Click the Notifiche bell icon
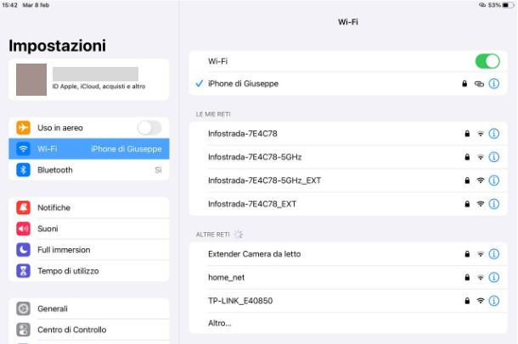The height and width of the screenshot is (344, 518). (x=23, y=208)
